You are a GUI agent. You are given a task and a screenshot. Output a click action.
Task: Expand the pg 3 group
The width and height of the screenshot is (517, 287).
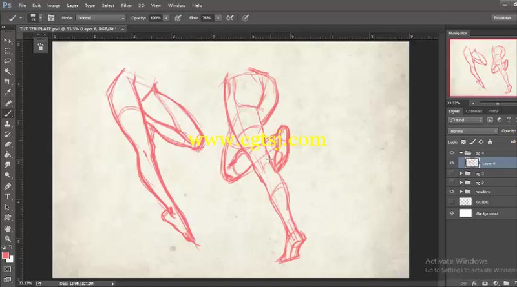click(x=461, y=173)
